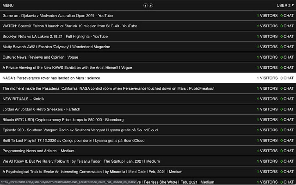
Task: Open the Djokovic v Medvedev Australian Open link
Action: point(57,15)
